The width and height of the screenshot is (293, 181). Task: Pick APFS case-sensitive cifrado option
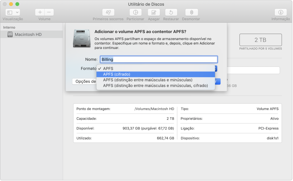coord(156,85)
